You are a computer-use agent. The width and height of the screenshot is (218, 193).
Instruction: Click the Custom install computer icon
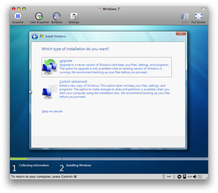point(49,92)
